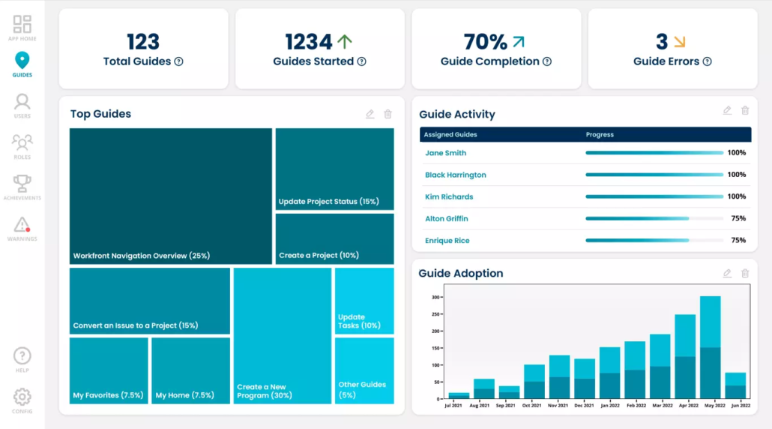This screenshot has height=429, width=772.
Task: Select Workfront Navigation Overview treemap tile
Action: pyautogui.click(x=171, y=196)
